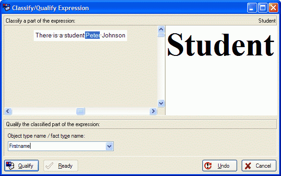This screenshot has height=176, width=281.
Task: Click the up arrow of vertical scrollbar
Action: (x=161, y=29)
